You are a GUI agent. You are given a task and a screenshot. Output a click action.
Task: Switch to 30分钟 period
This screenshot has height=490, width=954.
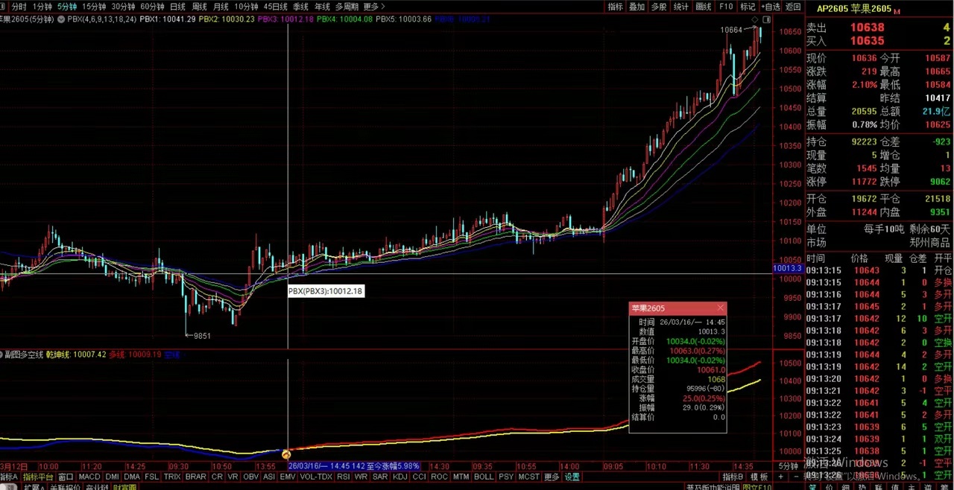pos(123,7)
